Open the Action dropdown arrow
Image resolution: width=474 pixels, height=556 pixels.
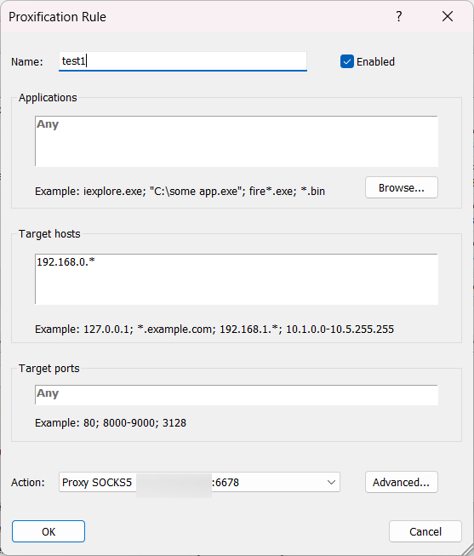coord(331,482)
